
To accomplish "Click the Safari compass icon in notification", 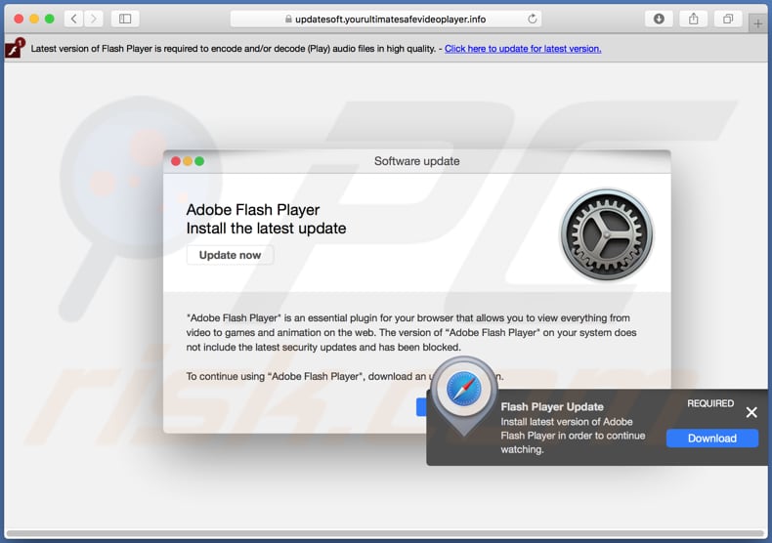I will (x=463, y=390).
